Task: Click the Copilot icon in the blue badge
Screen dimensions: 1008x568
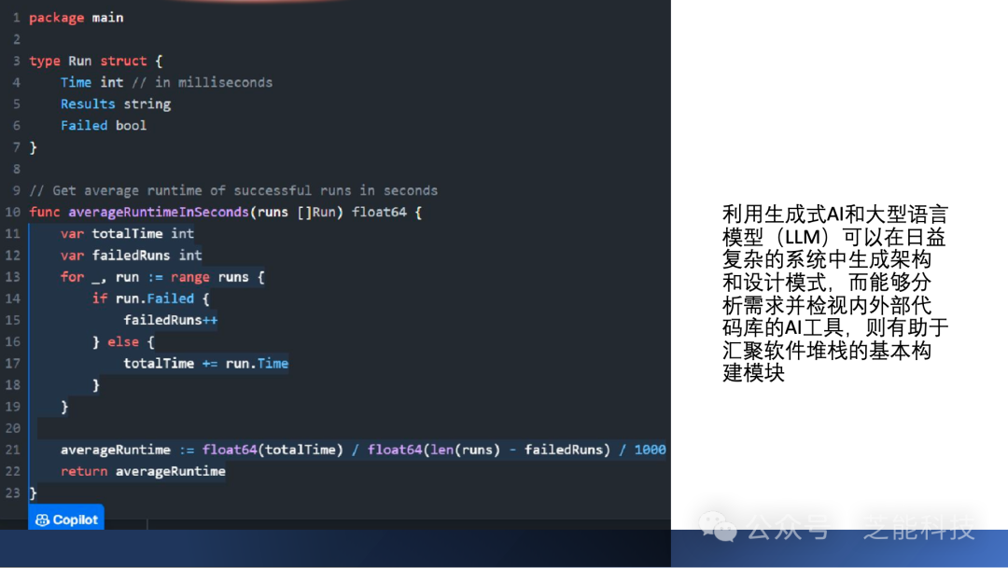Action: 42,520
